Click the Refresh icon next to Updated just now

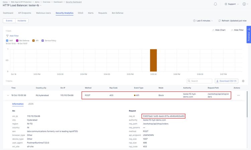220,21
